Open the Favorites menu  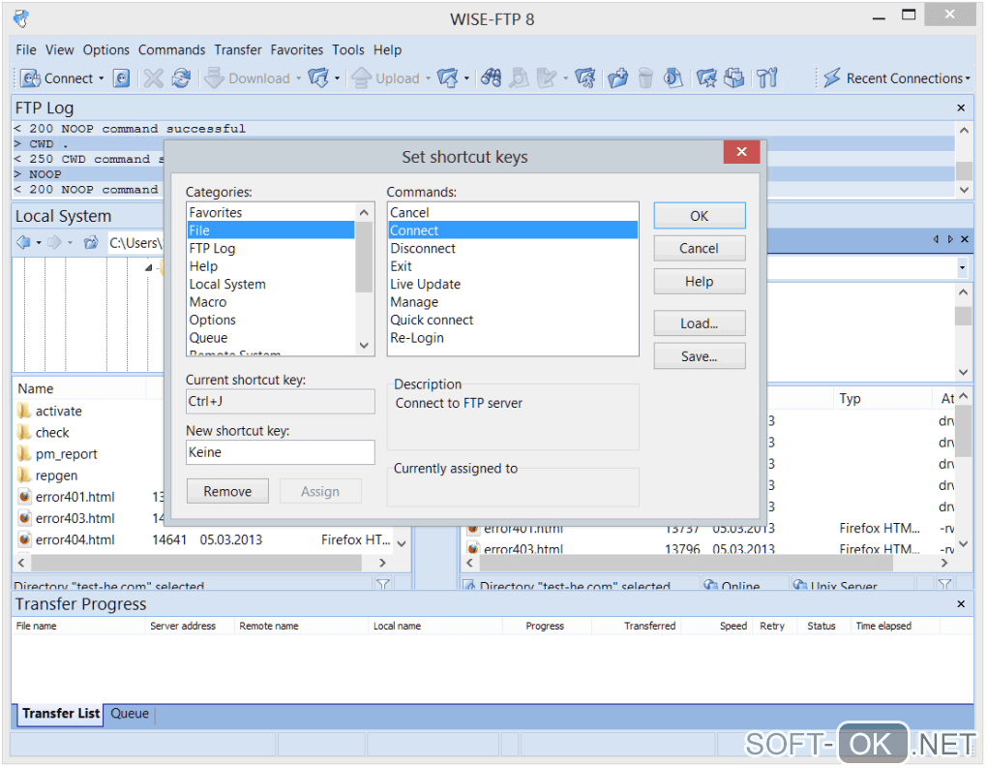[296, 49]
